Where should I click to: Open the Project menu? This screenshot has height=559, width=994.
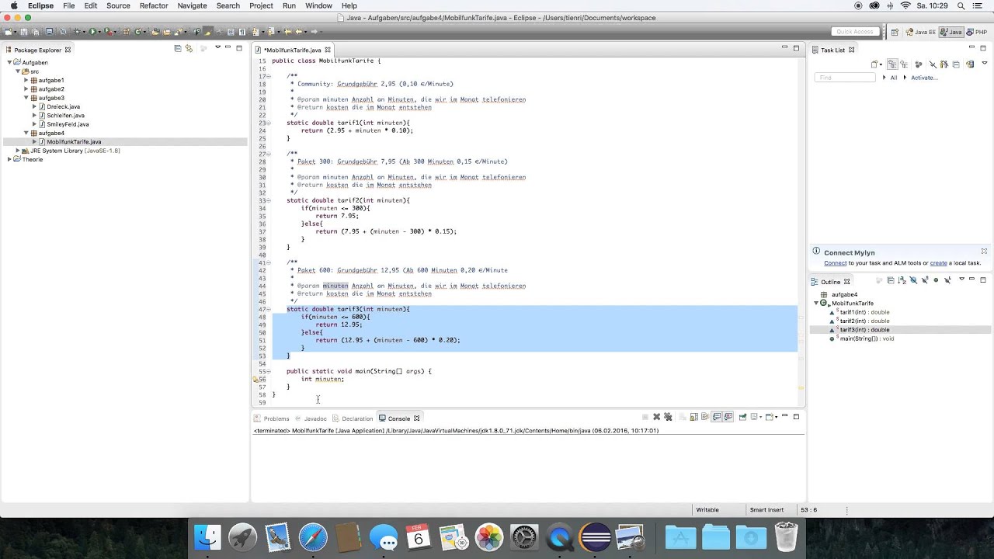(x=261, y=5)
